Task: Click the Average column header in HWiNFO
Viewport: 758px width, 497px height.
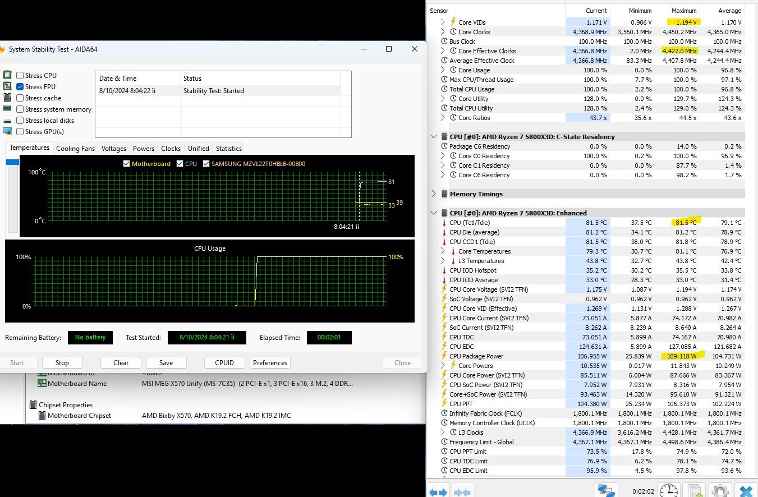Action: [723, 11]
